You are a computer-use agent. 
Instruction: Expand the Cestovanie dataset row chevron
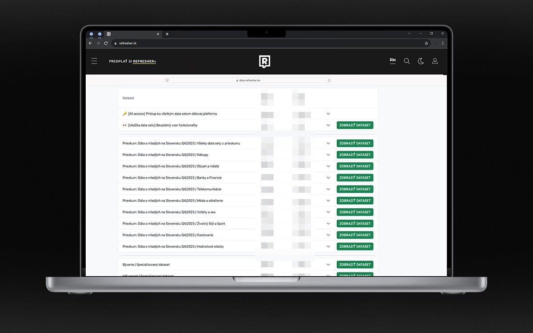[x=328, y=235]
